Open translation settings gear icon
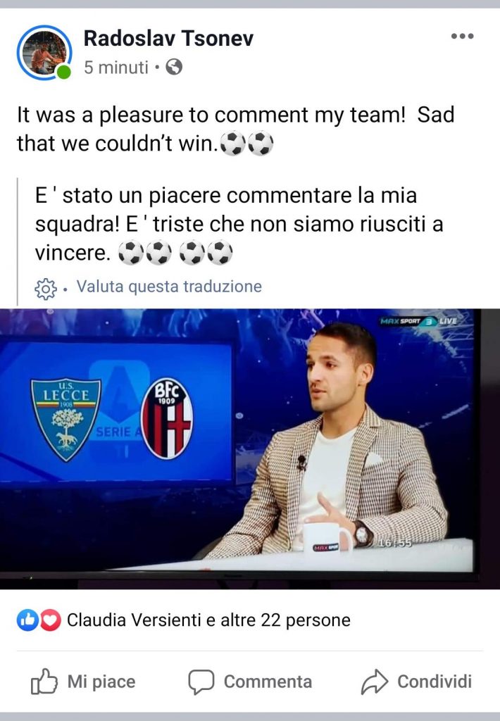This screenshot has height=721, width=500. [46, 288]
